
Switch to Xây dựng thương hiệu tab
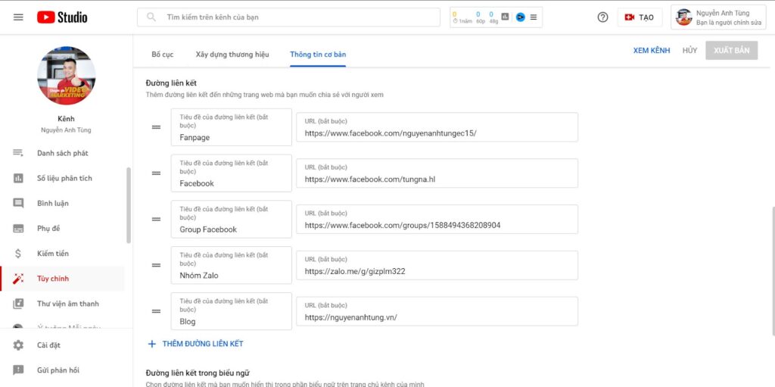coord(232,55)
